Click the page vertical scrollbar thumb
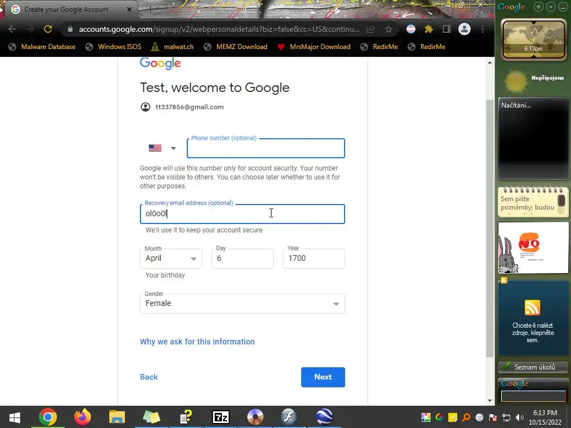The width and height of the screenshot is (571, 428). (490, 228)
